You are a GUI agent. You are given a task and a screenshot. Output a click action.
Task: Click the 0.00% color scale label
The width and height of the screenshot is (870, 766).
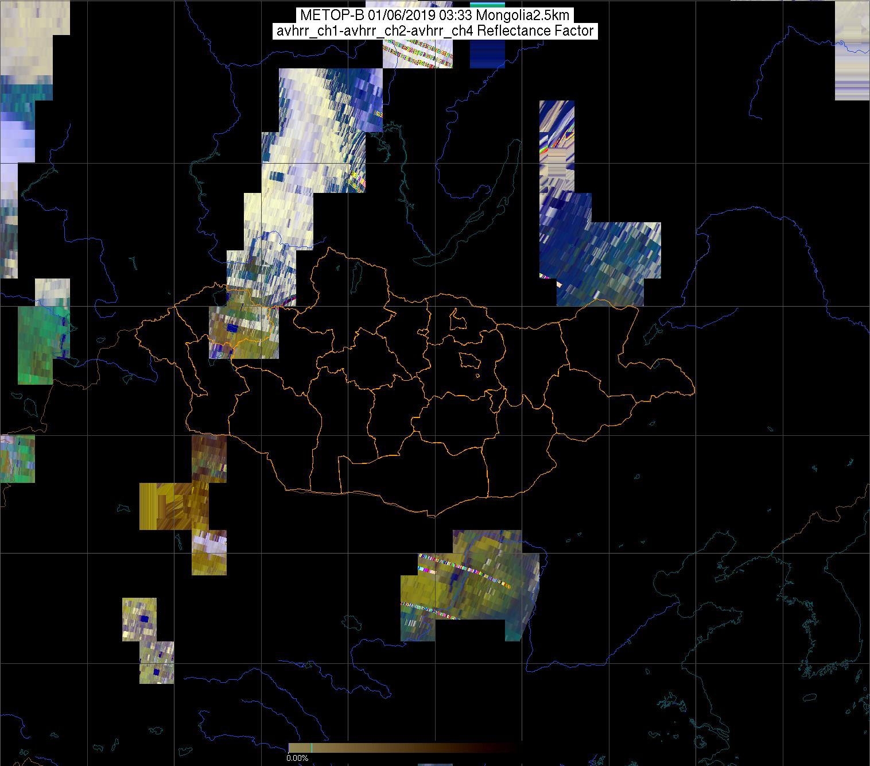tap(297, 759)
